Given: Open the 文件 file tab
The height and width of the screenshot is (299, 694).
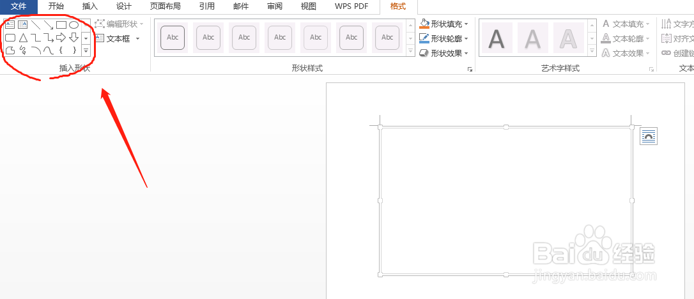Looking at the screenshot, I should pyautogui.click(x=18, y=6).
